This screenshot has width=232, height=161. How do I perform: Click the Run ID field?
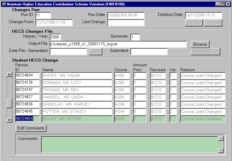[43, 15]
